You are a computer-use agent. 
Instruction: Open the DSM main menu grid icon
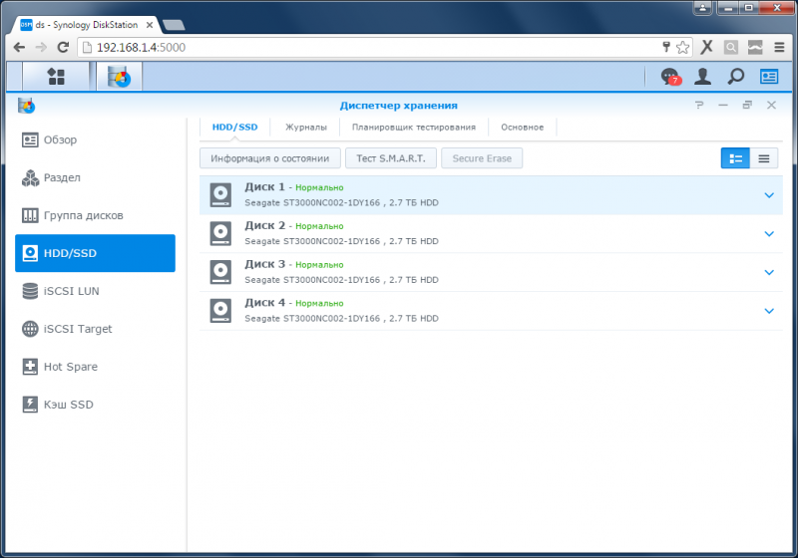pos(56,77)
